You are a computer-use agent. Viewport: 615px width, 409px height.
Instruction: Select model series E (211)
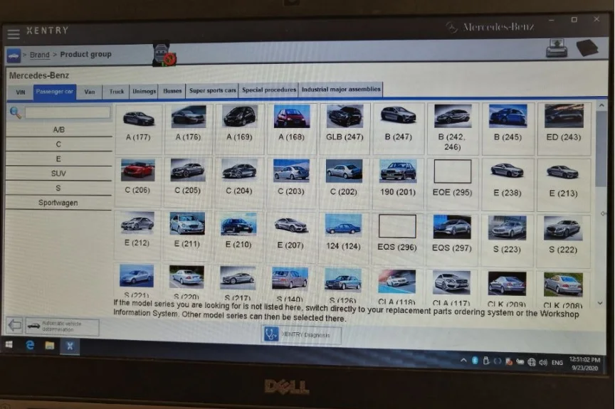pyautogui.click(x=187, y=237)
